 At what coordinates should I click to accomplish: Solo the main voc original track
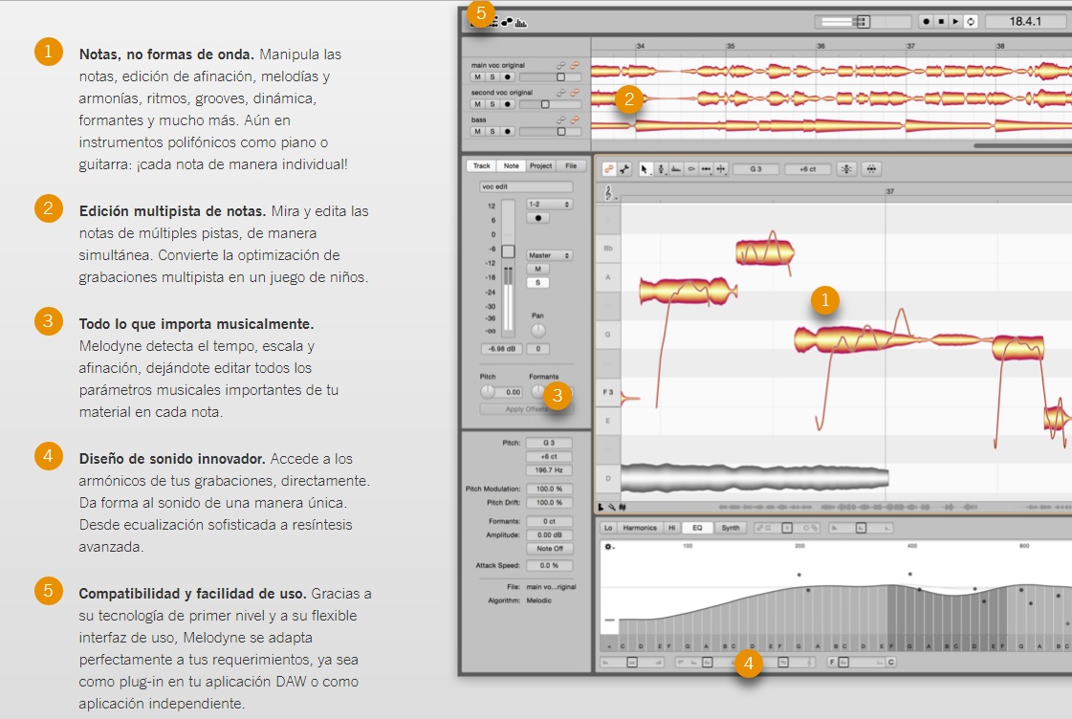coord(492,77)
